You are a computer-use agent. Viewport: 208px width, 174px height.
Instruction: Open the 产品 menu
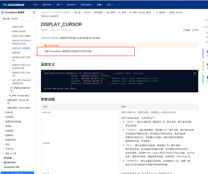pos(36,5)
